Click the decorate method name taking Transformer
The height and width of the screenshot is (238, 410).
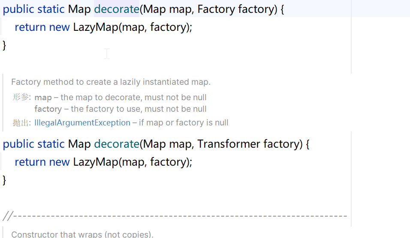[x=117, y=144]
